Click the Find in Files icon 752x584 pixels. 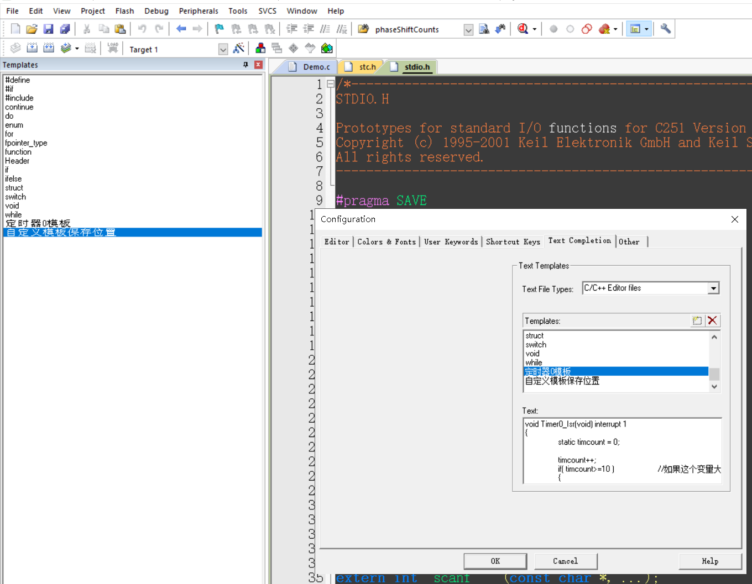pyautogui.click(x=363, y=29)
